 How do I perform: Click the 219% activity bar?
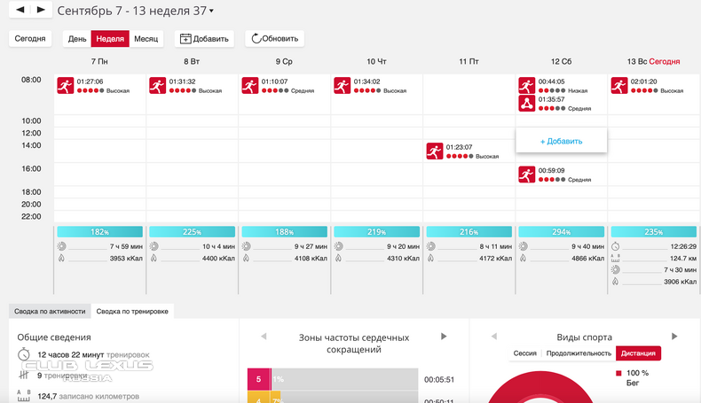pos(377,232)
